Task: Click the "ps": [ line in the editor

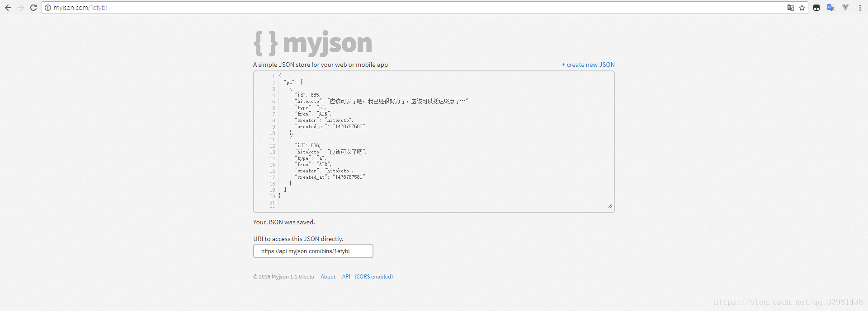Action: tap(293, 82)
